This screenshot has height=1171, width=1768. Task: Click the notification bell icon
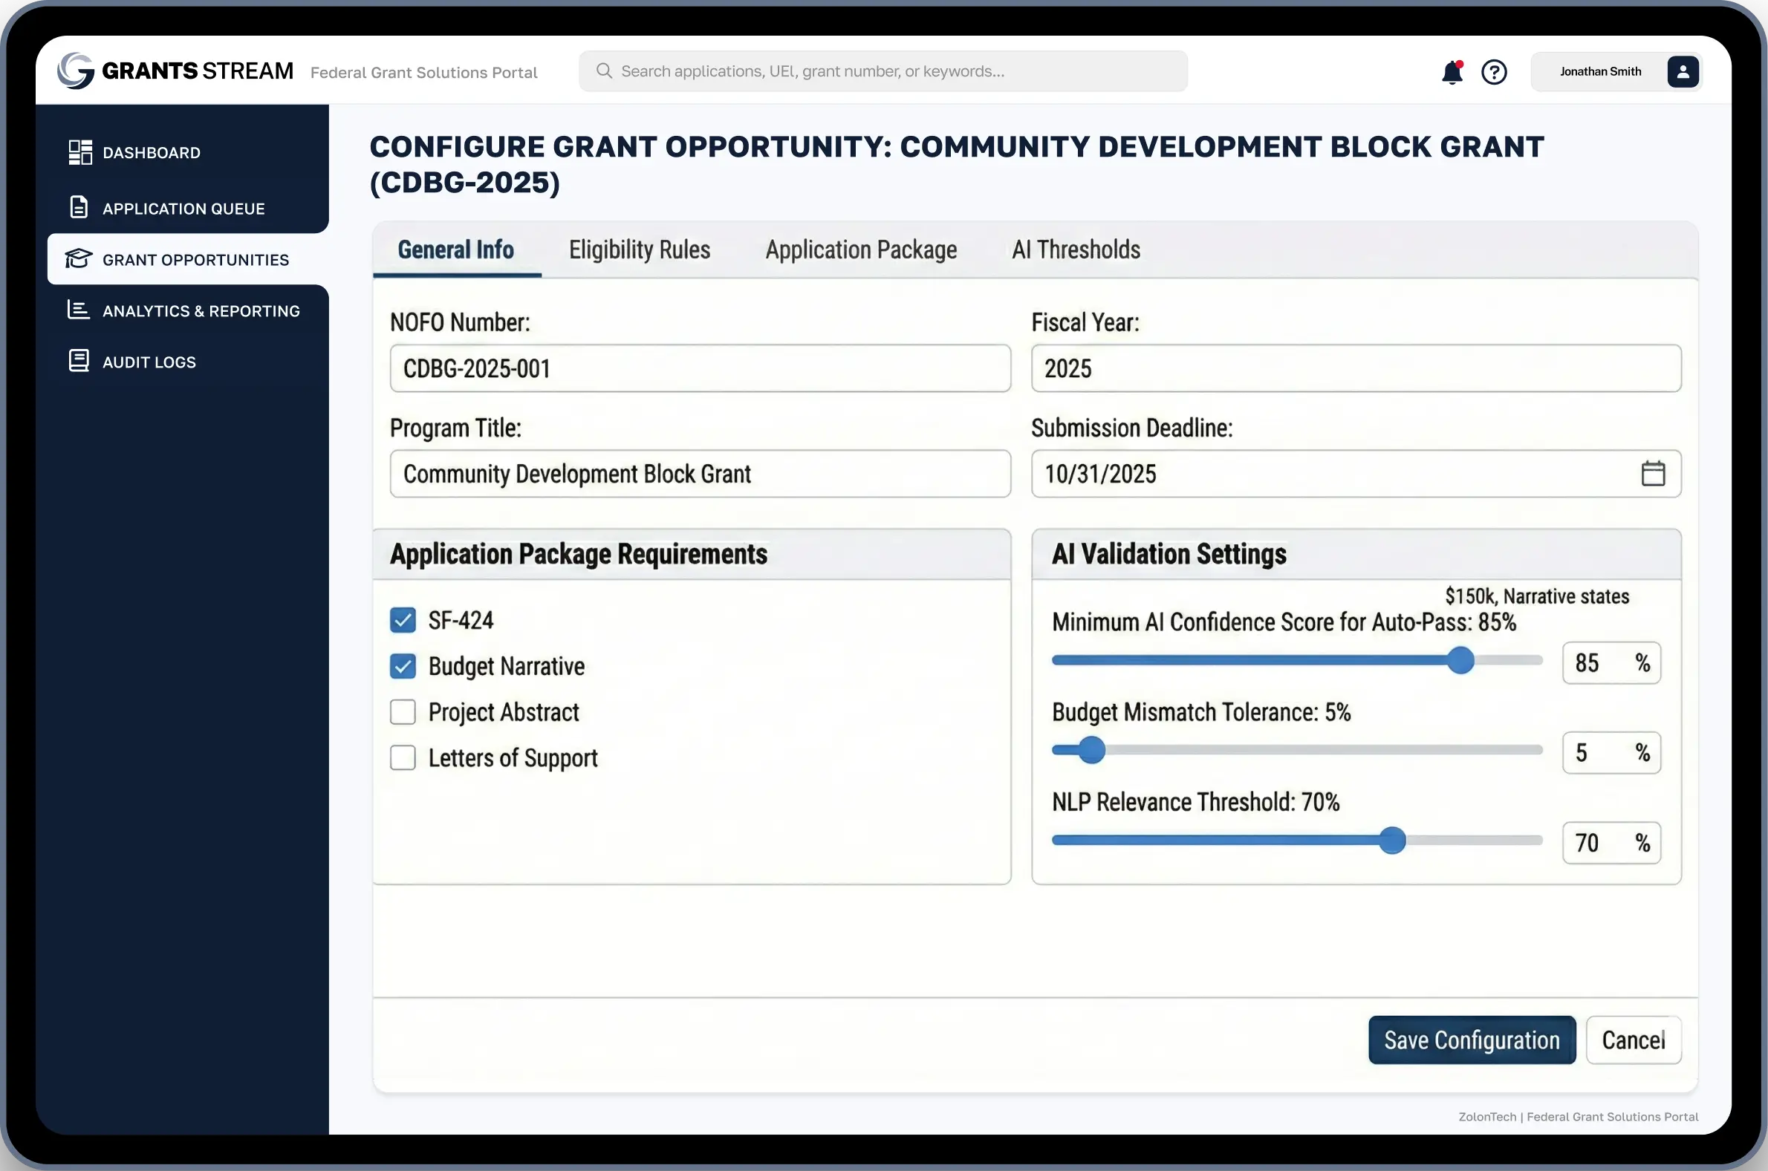point(1452,73)
